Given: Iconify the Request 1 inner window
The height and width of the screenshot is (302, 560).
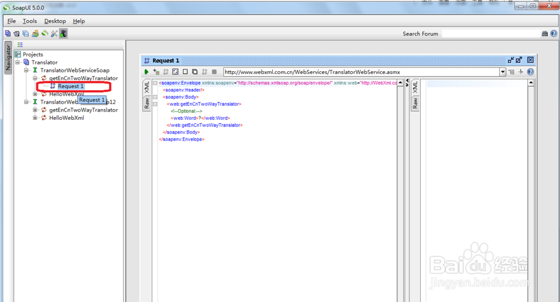Looking at the screenshot, I should (511, 60).
